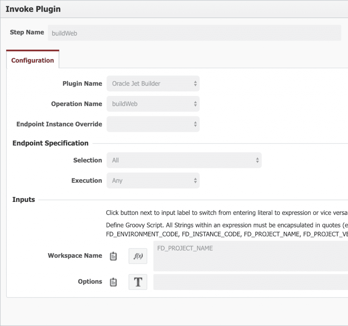Open the Execution dropdown showing Any
348x326 pixels.
point(153,181)
